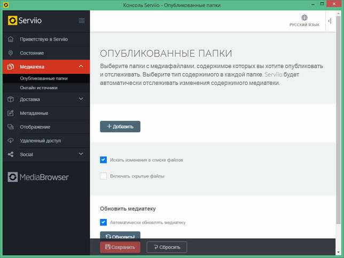344x258 pixels.
Task: Open the Метаданные menu item
Action: 46,113
